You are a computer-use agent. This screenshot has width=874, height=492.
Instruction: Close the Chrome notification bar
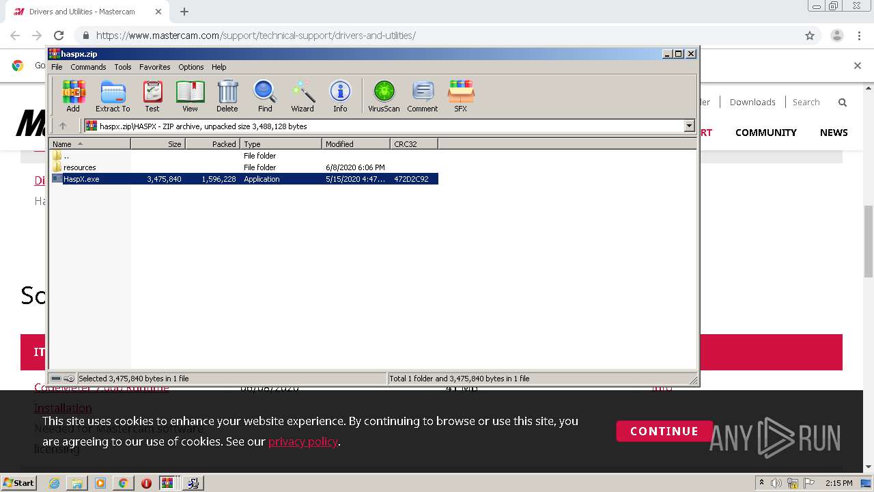pyautogui.click(x=858, y=66)
